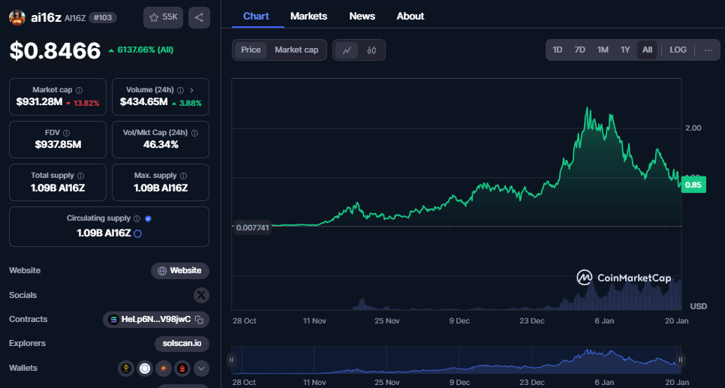Grab the left range slider handle

tap(231, 359)
